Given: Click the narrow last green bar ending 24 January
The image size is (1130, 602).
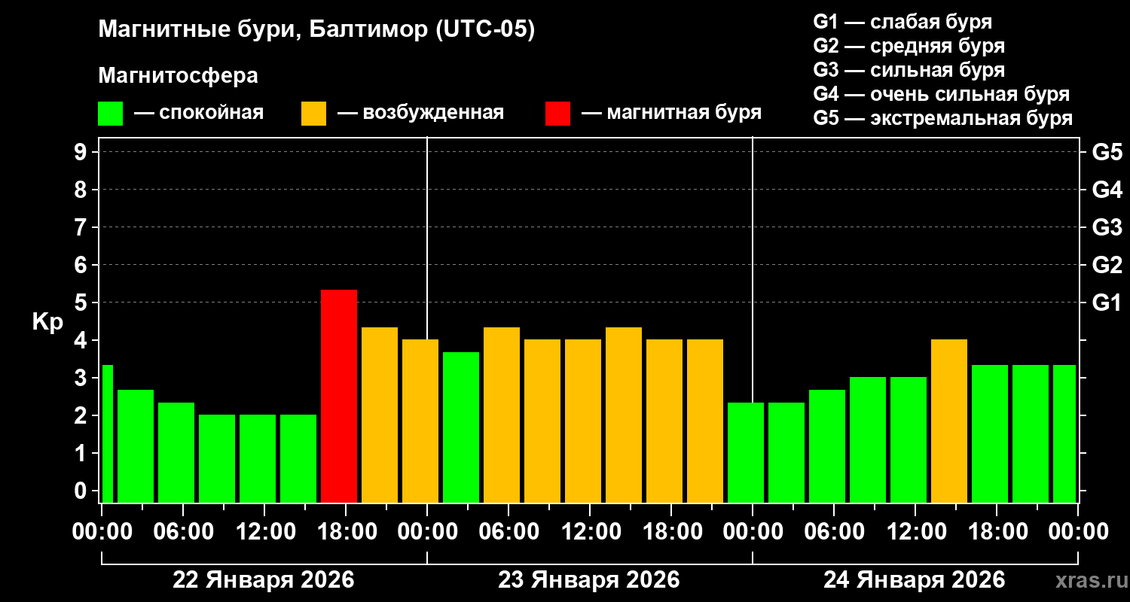Looking at the screenshot, I should pos(1064,433).
